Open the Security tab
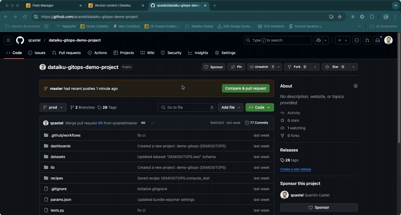Viewport: 401px width, 215px height. coord(171,53)
